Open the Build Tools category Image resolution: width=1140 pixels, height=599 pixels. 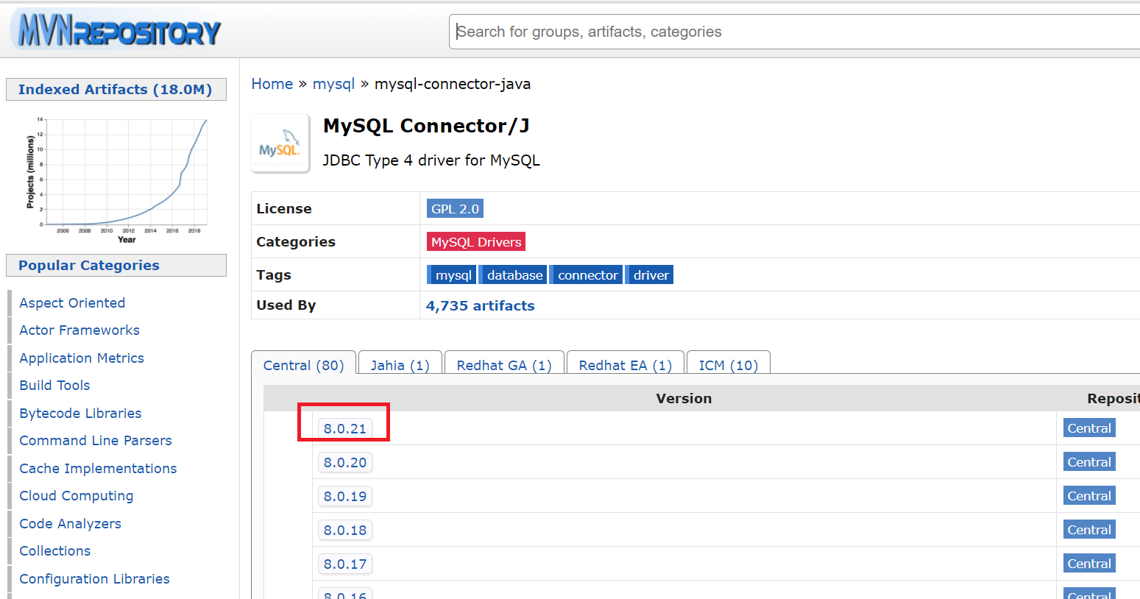tap(54, 386)
